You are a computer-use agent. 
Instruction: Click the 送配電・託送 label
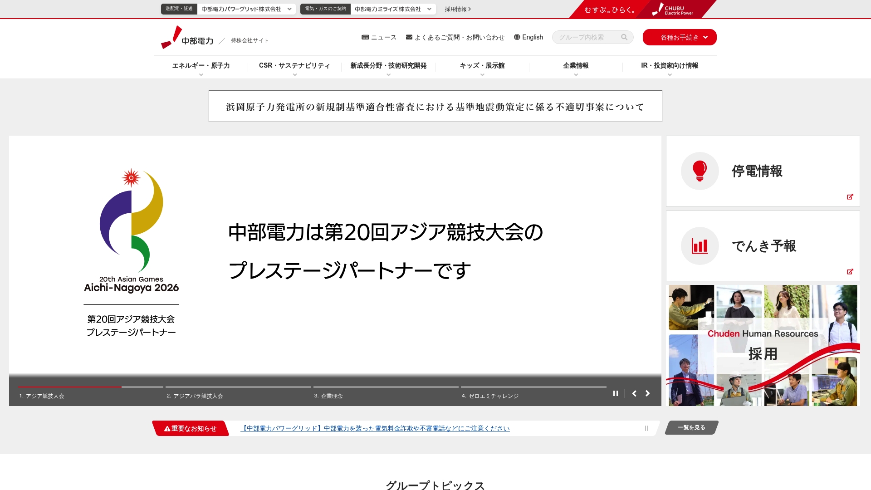(179, 9)
